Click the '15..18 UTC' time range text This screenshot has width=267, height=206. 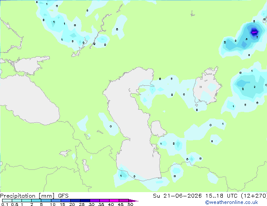tap(222, 196)
